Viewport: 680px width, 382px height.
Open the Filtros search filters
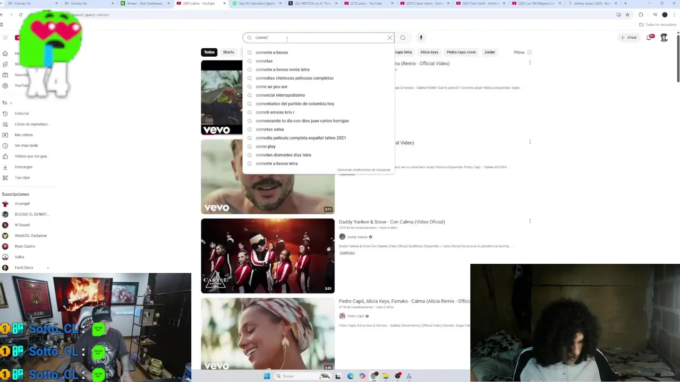tap(523, 52)
